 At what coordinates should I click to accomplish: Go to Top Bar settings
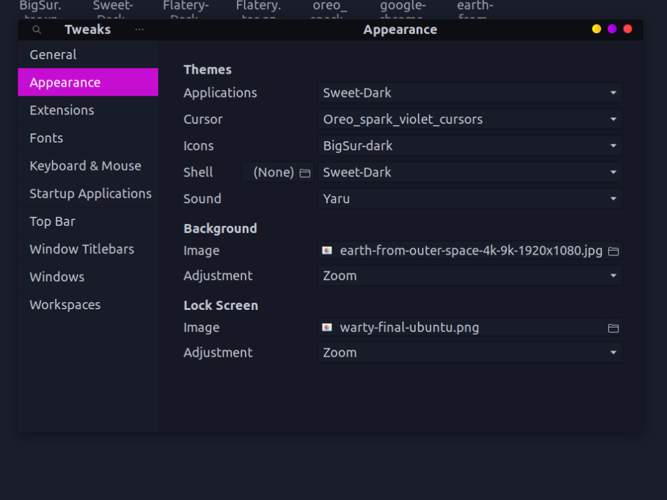point(88,221)
